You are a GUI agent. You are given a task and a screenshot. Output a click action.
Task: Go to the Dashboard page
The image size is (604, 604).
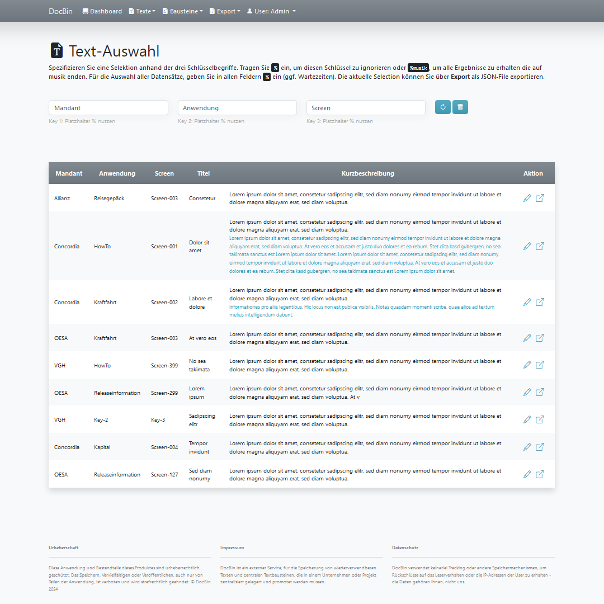pyautogui.click(x=102, y=11)
